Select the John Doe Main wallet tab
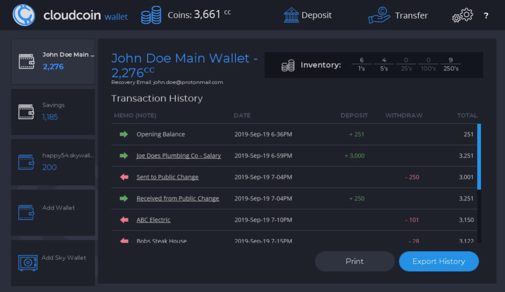This screenshot has width=505, height=292. point(53,62)
